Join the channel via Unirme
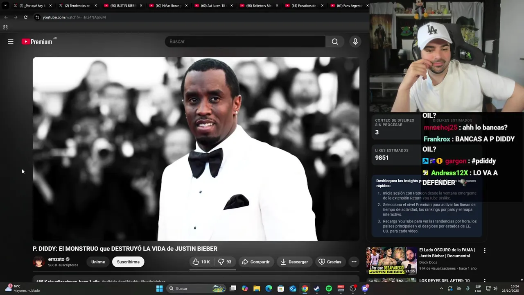The width and height of the screenshot is (524, 295). point(98,262)
